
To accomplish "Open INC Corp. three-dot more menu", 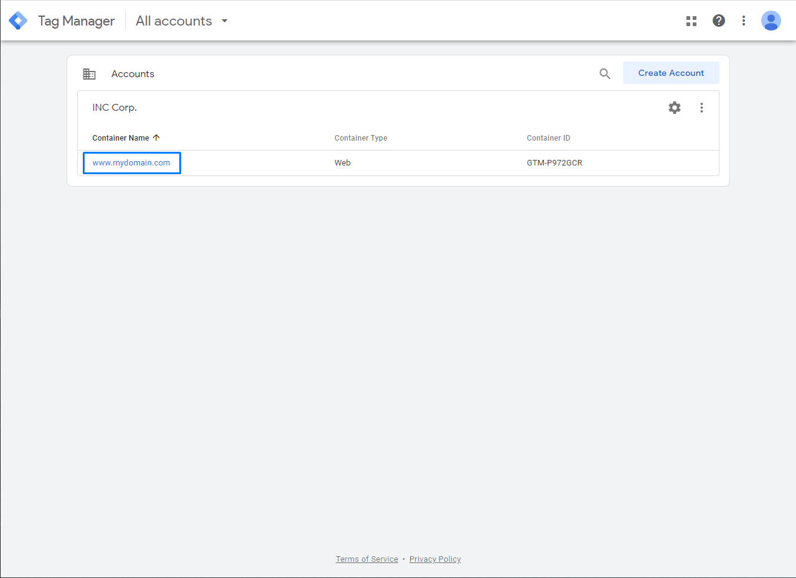I will 701,108.
